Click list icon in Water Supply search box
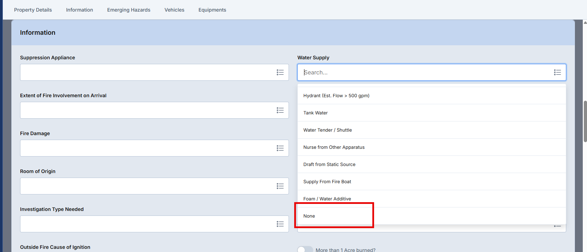 coord(557,72)
